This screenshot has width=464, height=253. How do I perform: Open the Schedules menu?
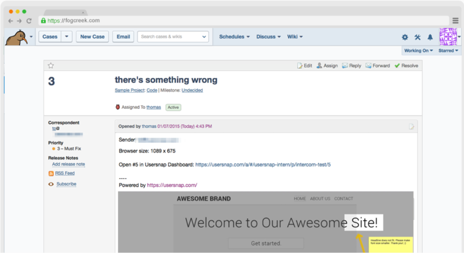point(234,37)
